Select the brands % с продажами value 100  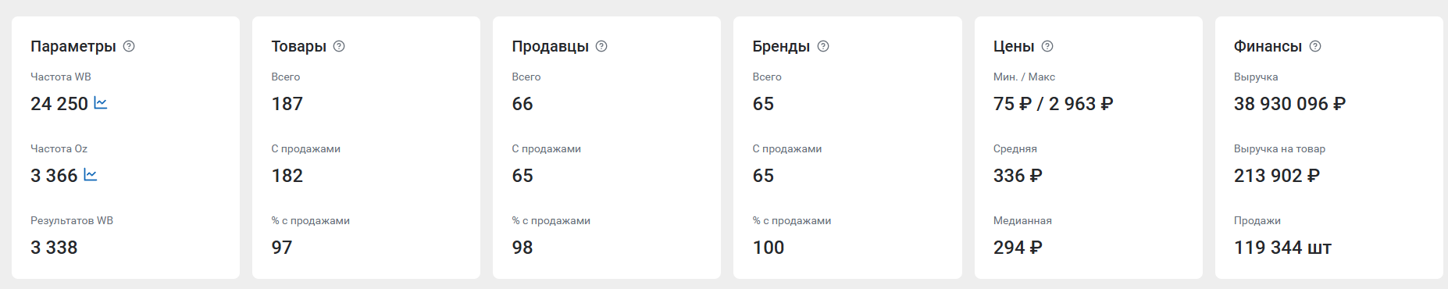[x=769, y=248]
